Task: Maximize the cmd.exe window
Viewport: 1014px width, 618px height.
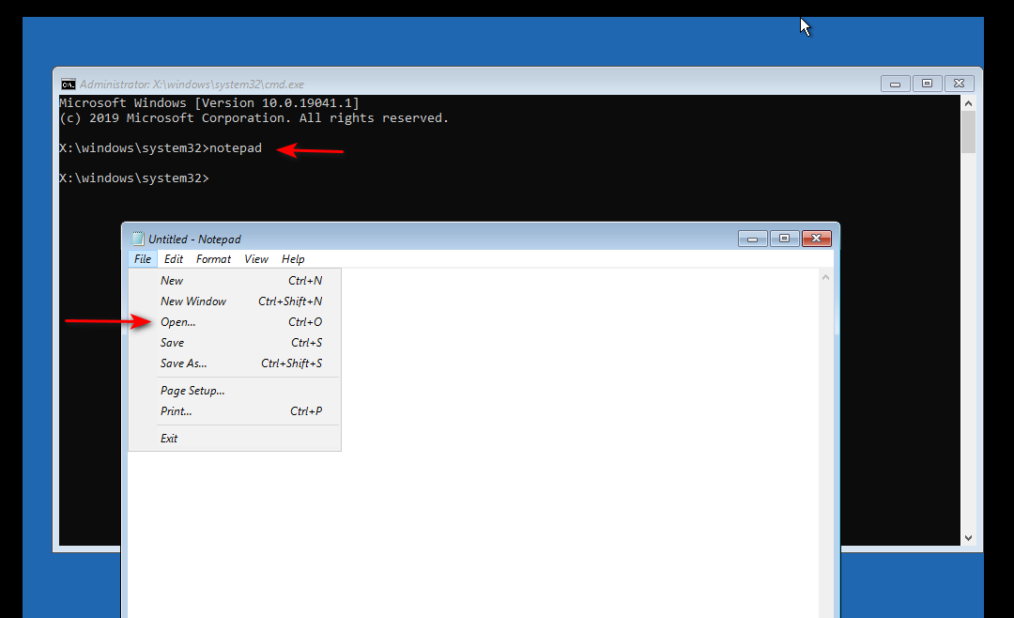Action: (927, 84)
